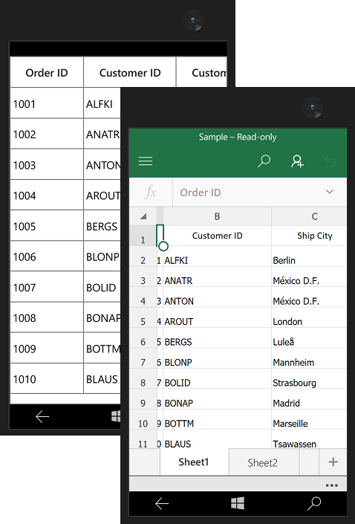Select all cells with corner triangle

pyautogui.click(x=143, y=216)
